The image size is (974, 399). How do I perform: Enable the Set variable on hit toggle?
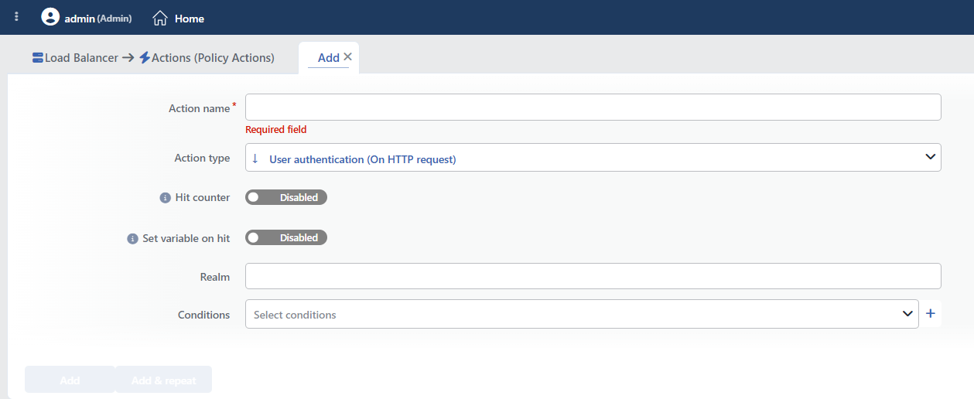tap(286, 237)
